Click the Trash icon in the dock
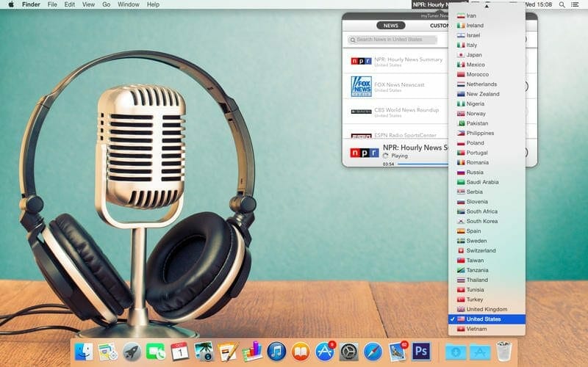The height and width of the screenshot is (367, 588). 503,351
